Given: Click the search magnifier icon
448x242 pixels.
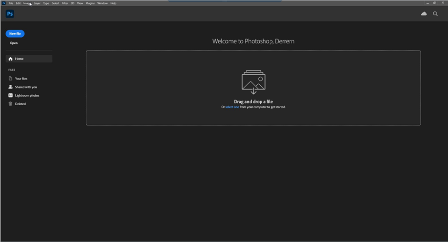Looking at the screenshot, I should 435,14.
